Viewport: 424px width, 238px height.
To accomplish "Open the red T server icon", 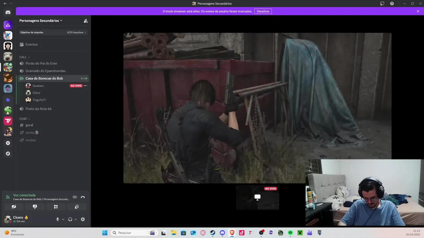I will pos(8,121).
